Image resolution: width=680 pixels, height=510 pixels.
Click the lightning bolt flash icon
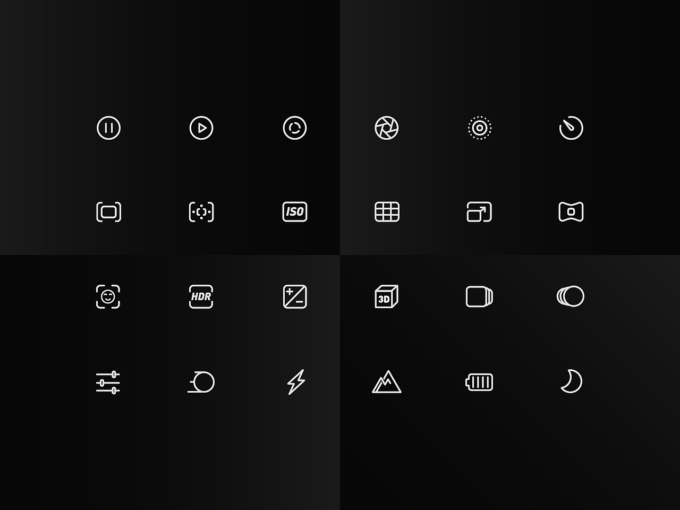296,382
